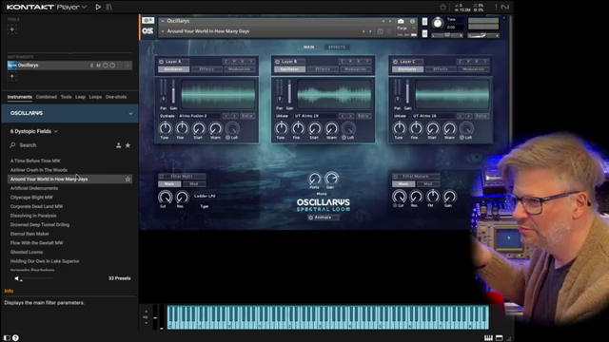The height and width of the screenshot is (342, 609).
Task: Click the play icon in Kontakt header
Action: tap(98, 7)
